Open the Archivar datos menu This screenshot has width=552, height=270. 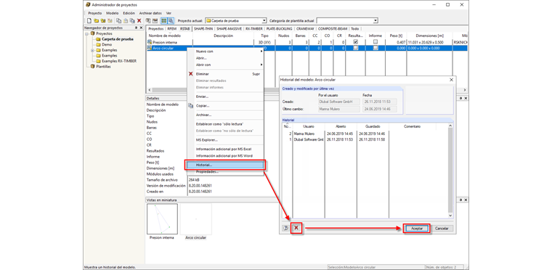(150, 13)
